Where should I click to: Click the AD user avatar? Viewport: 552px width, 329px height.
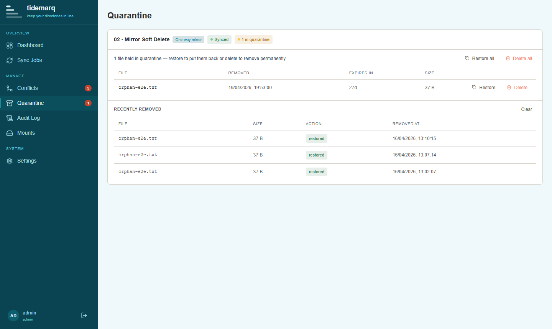coord(13,316)
